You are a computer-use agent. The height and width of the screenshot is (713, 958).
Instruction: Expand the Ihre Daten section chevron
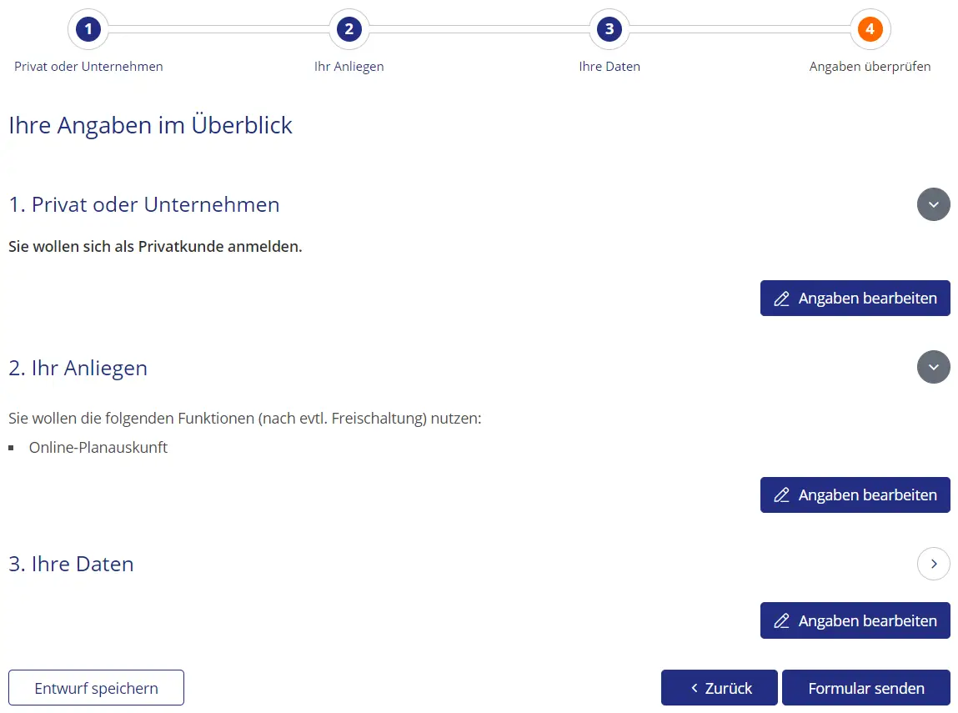[x=933, y=564]
